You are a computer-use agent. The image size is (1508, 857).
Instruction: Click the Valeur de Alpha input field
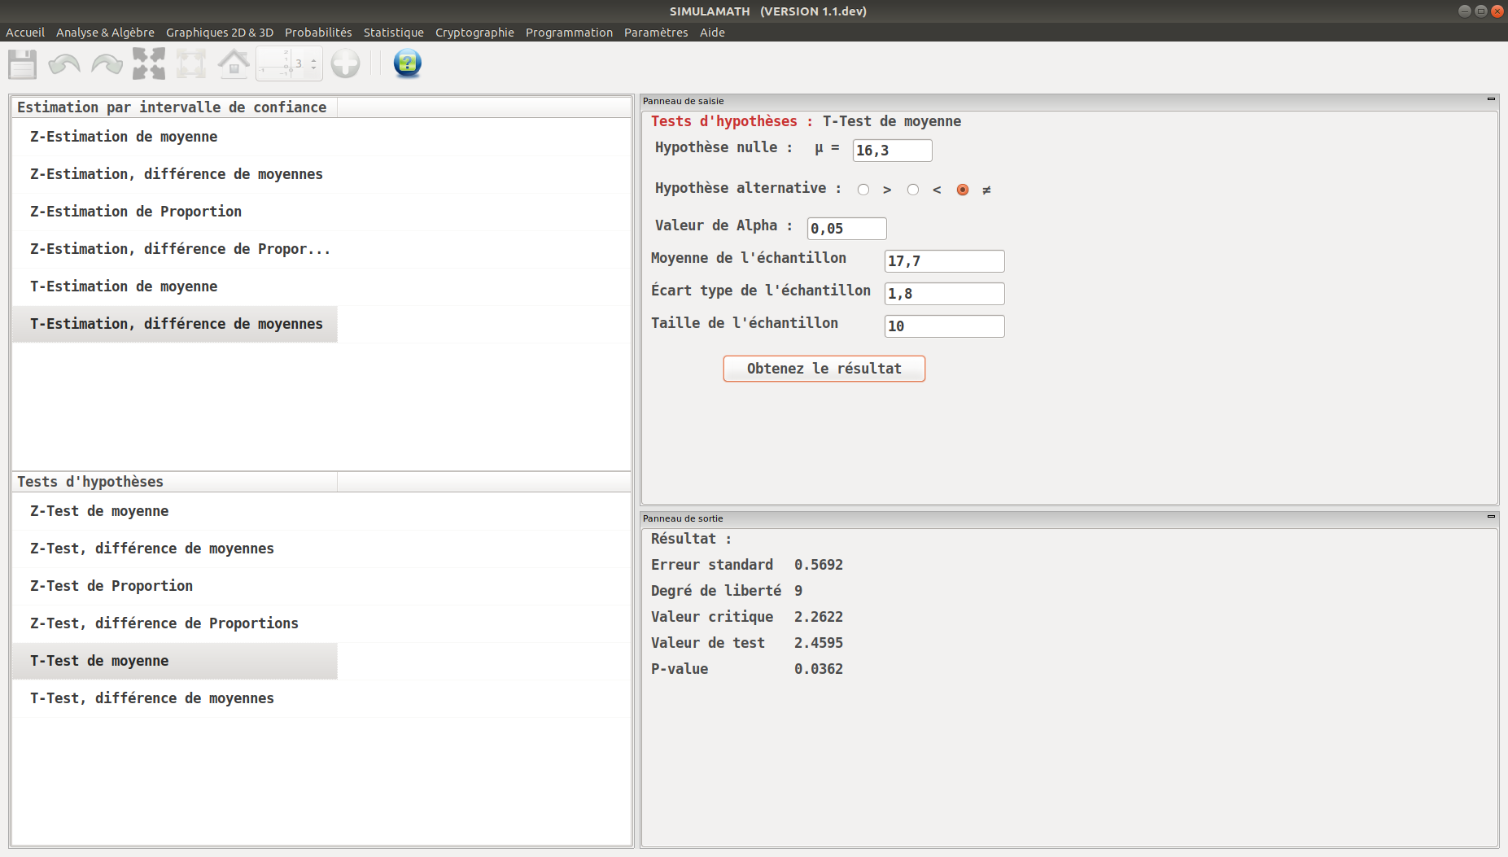846,229
